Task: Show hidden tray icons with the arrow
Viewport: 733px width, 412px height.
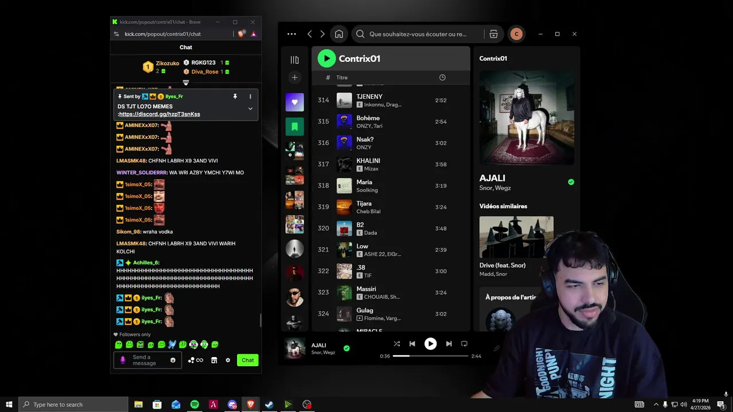Action: pos(656,405)
